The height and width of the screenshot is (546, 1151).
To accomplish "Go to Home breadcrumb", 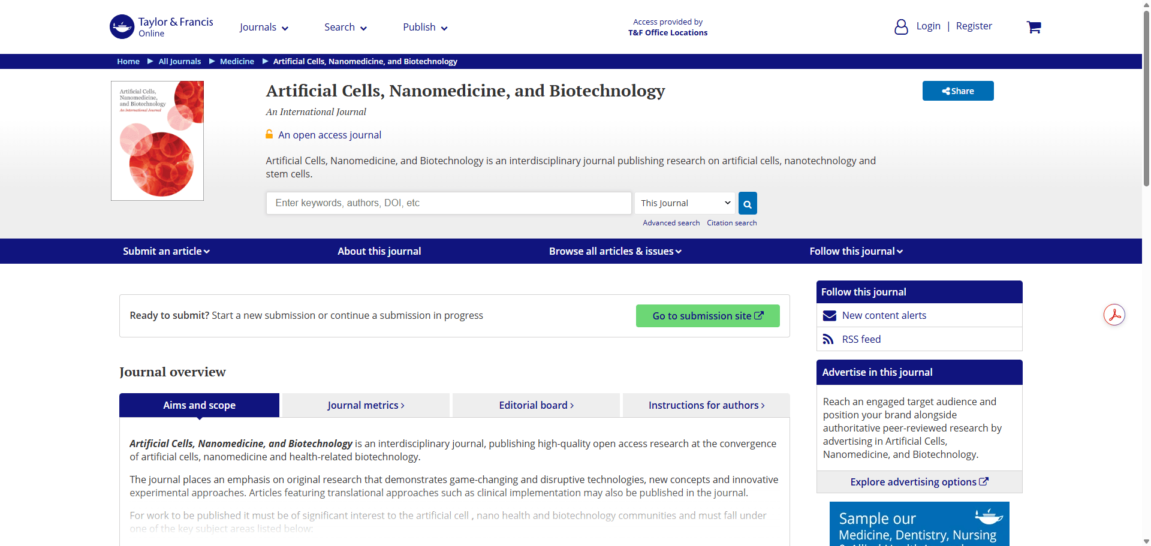I will click(x=128, y=61).
